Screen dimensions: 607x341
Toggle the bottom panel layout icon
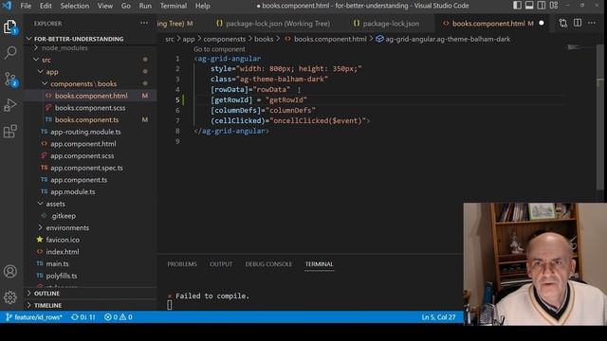(529, 6)
